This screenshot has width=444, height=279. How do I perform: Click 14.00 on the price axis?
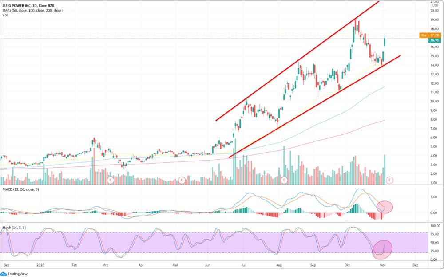tap(434, 65)
